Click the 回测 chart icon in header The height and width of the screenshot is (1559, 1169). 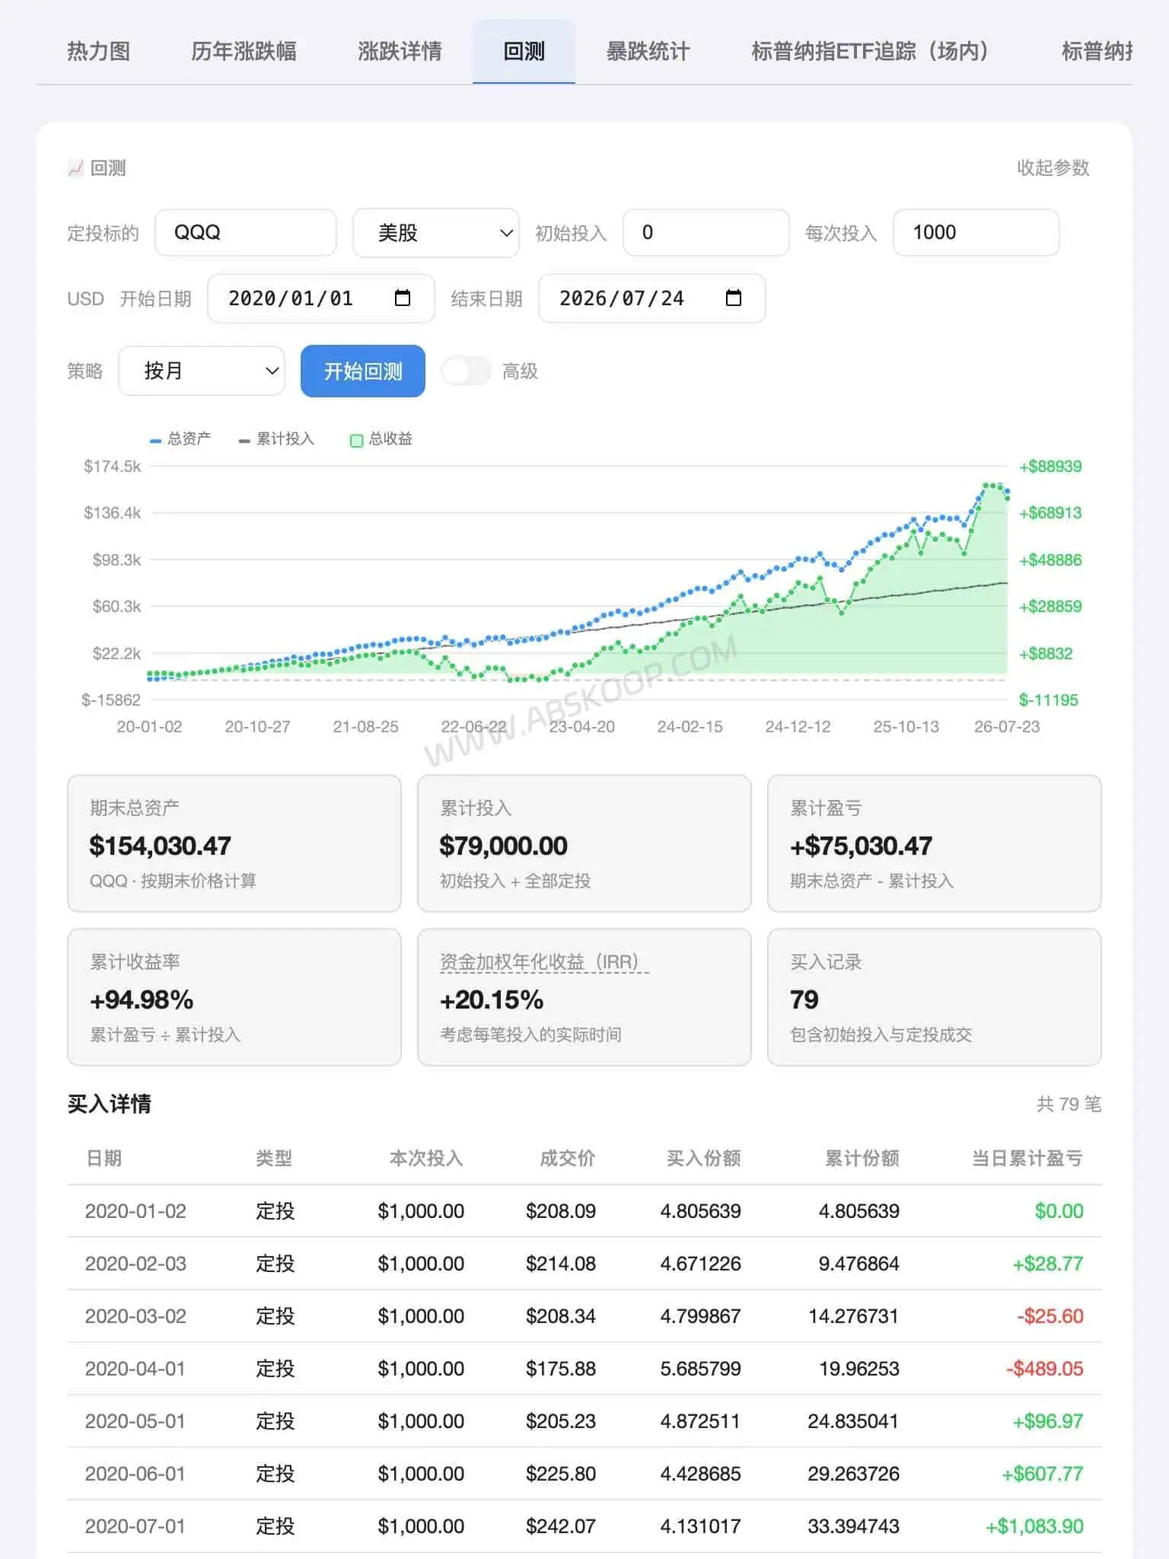point(75,167)
